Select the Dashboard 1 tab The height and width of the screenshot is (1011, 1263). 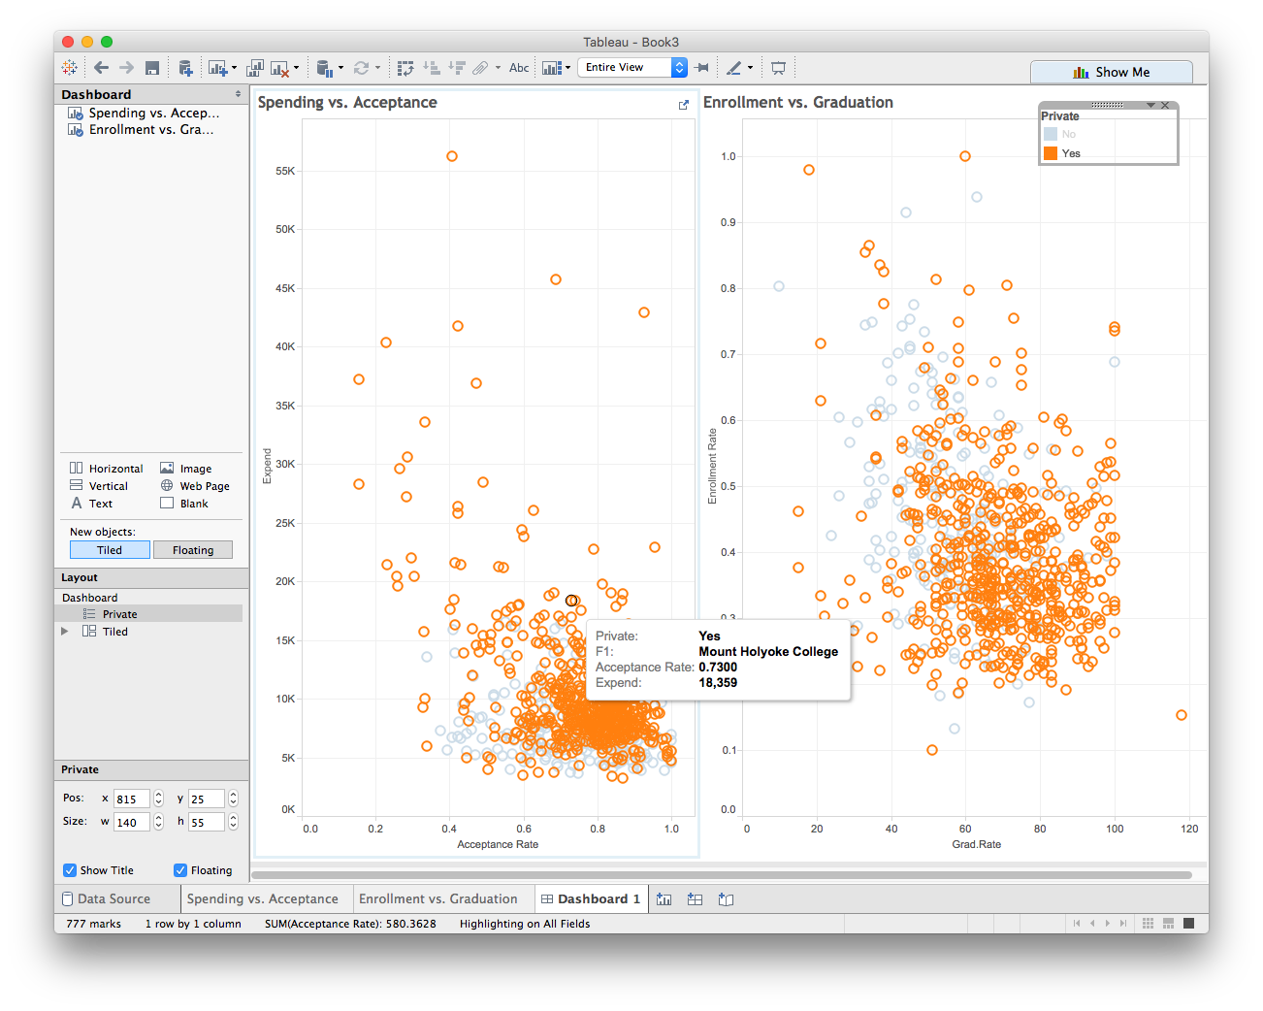(590, 899)
